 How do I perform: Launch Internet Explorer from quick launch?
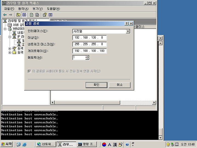24,144
